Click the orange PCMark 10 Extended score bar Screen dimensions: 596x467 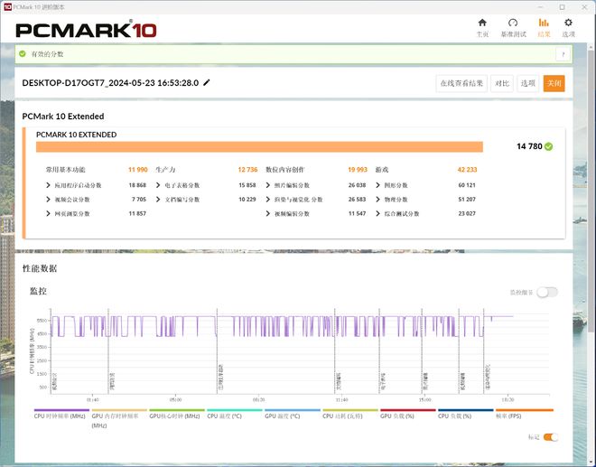(259, 147)
